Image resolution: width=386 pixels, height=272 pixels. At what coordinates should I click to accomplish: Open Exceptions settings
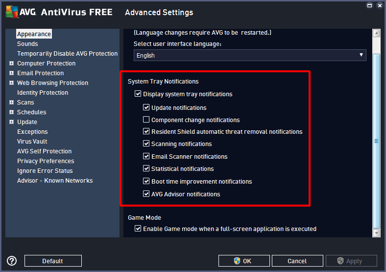point(32,131)
